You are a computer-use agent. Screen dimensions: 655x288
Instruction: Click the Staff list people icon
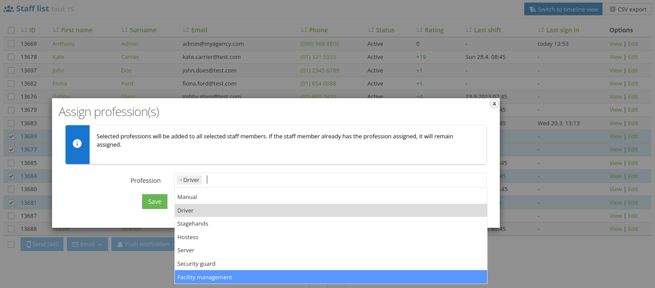(9, 9)
